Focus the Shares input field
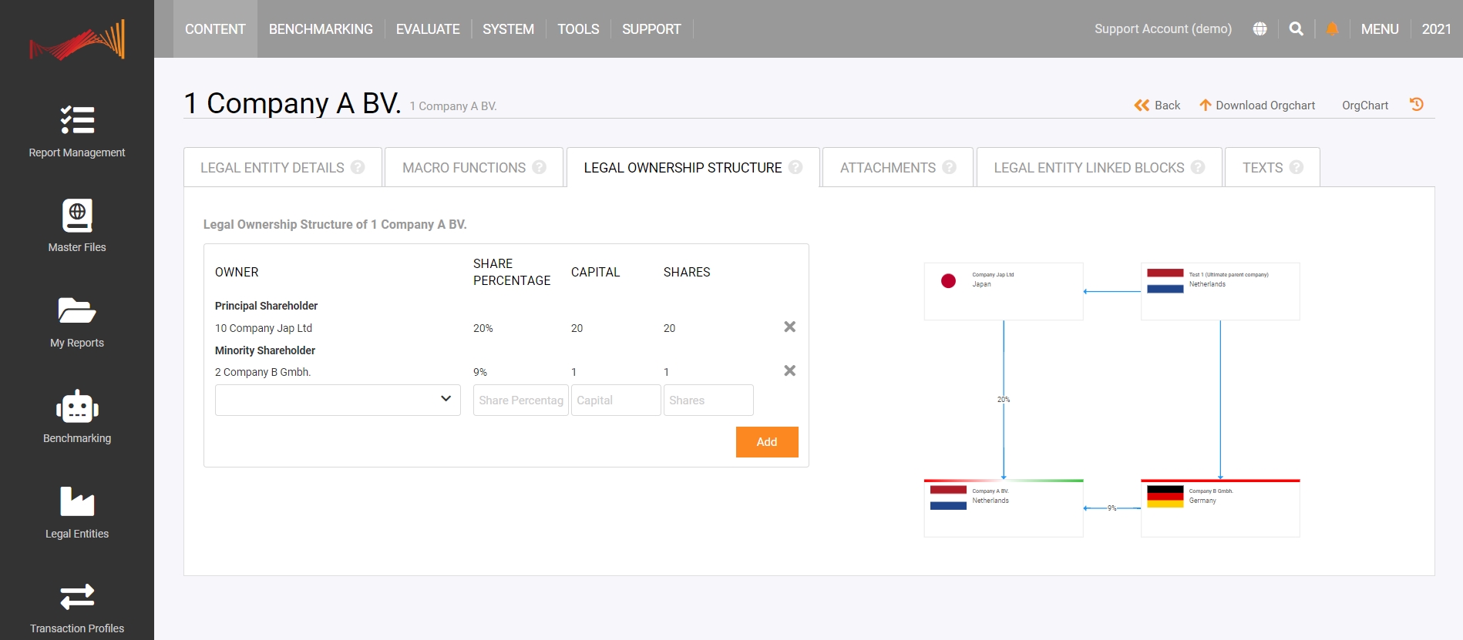This screenshot has width=1463, height=640. point(708,400)
